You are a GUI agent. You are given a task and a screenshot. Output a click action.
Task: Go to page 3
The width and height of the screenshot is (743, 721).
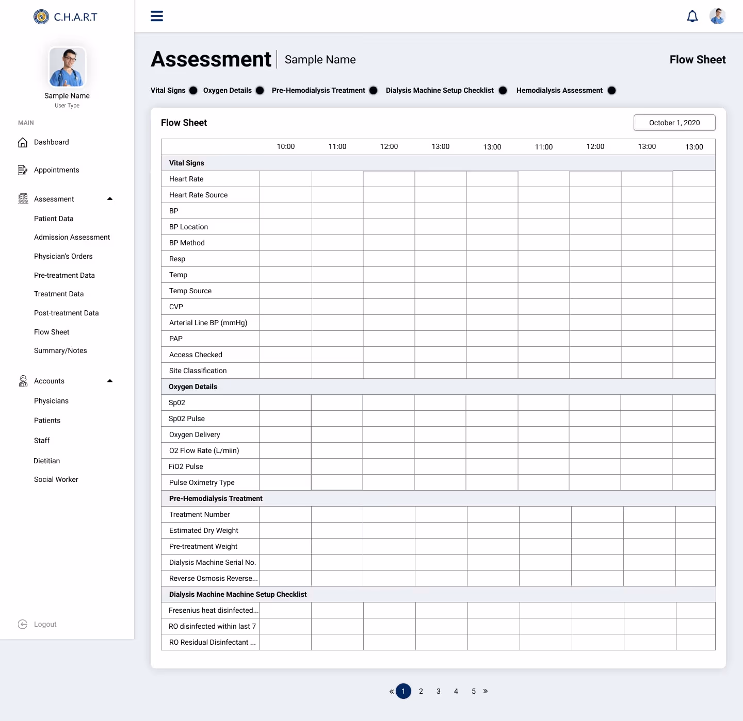(439, 691)
